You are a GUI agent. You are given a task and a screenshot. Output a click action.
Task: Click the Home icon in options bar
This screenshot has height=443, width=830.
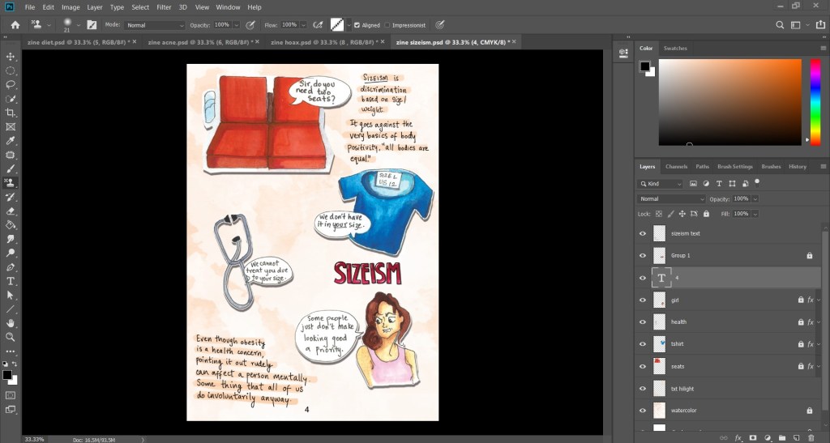[x=15, y=25]
